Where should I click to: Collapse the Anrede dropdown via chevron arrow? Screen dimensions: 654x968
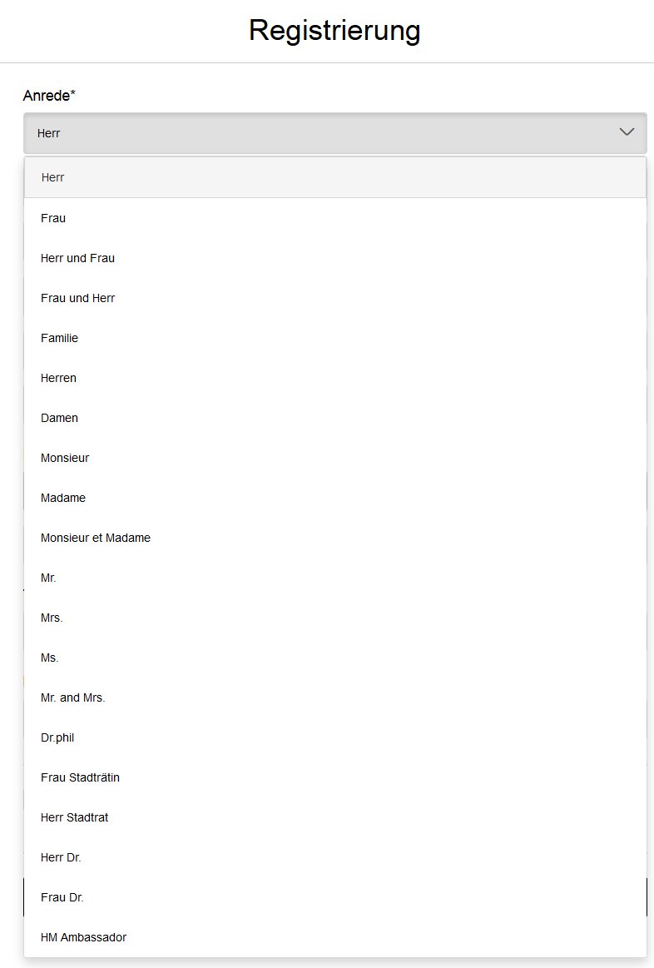click(627, 132)
